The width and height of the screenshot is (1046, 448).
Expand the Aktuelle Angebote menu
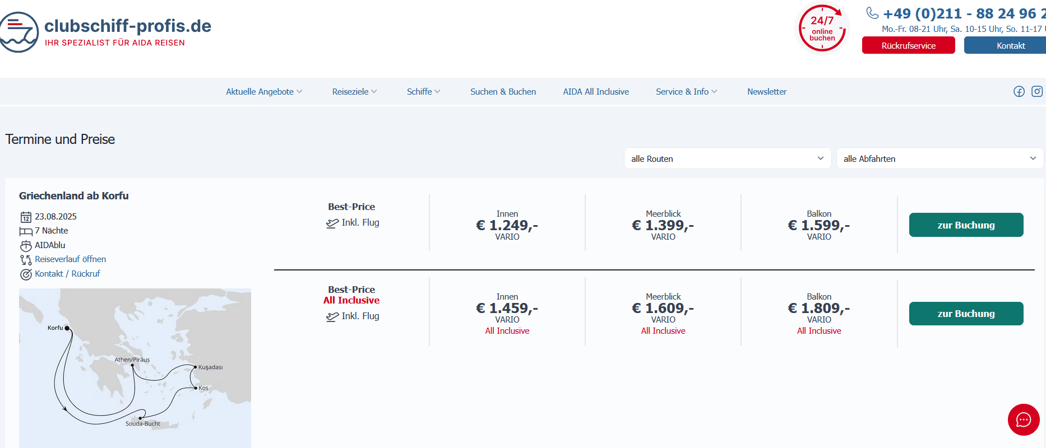click(264, 92)
